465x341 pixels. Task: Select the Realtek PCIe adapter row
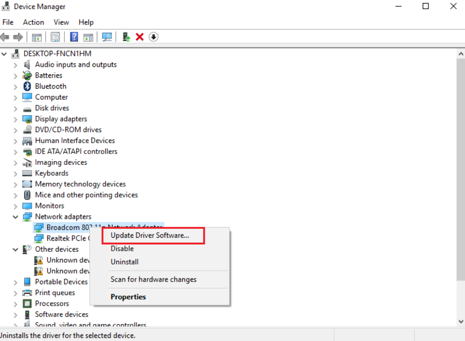click(x=62, y=238)
